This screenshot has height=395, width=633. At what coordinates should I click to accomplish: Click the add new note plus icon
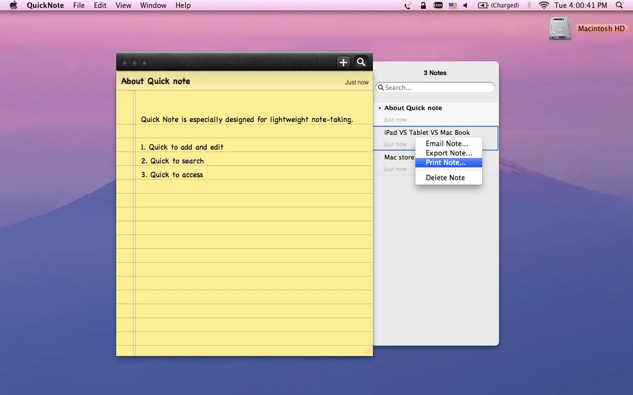343,62
